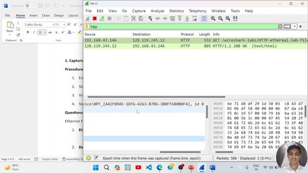Go forward to the next packet

tap(165, 18)
